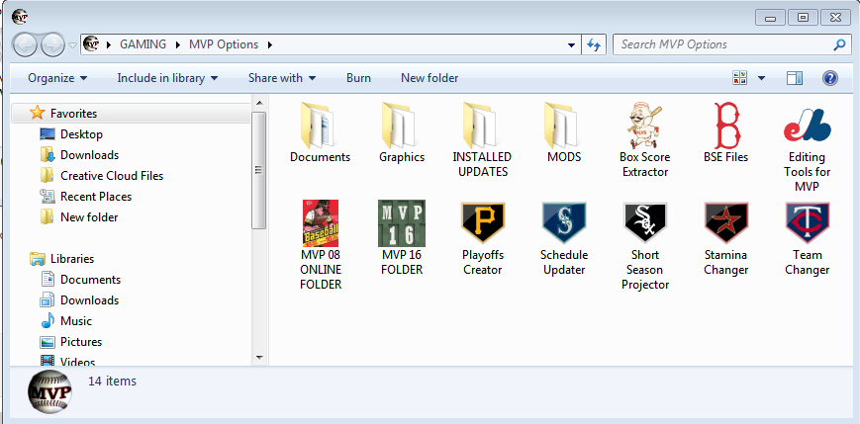Open MVP 08 ONLINE FOLDER baseball card icon
This screenshot has width=860, height=424.
[321, 223]
